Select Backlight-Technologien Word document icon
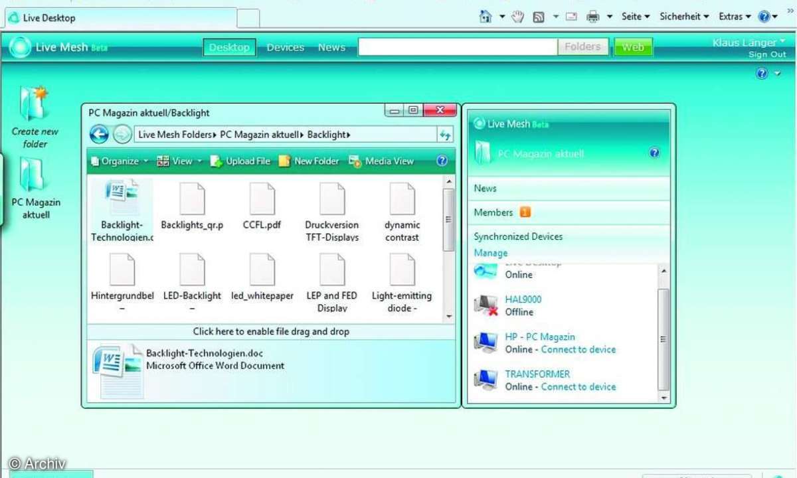Image resolution: width=797 pixels, height=478 pixels. click(x=122, y=197)
